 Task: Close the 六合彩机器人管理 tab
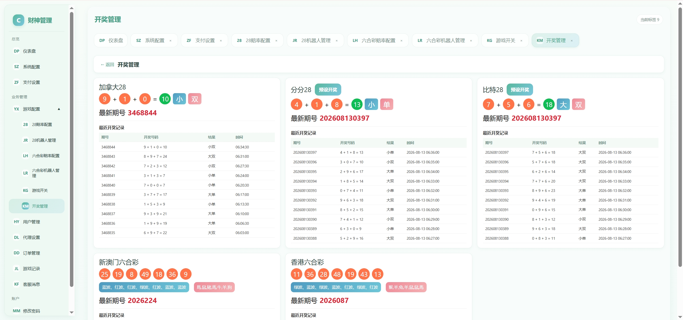pyautogui.click(x=471, y=41)
